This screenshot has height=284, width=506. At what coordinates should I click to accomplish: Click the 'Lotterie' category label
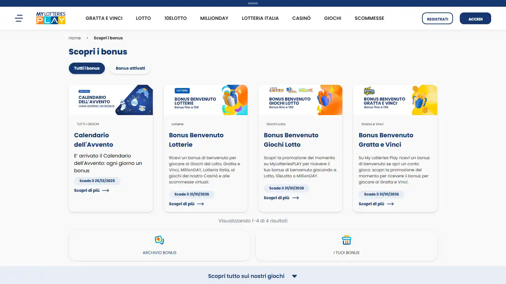[177, 124]
